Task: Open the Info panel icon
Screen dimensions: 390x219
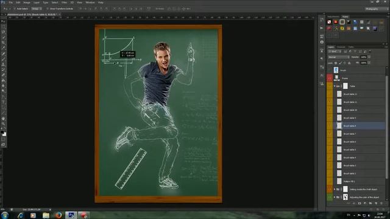Action: tap(322, 42)
